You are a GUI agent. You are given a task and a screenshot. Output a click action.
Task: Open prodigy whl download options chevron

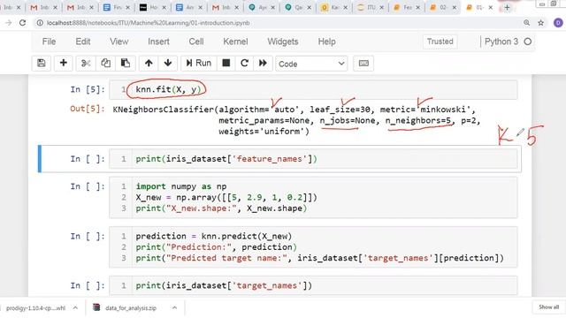[x=75, y=307]
